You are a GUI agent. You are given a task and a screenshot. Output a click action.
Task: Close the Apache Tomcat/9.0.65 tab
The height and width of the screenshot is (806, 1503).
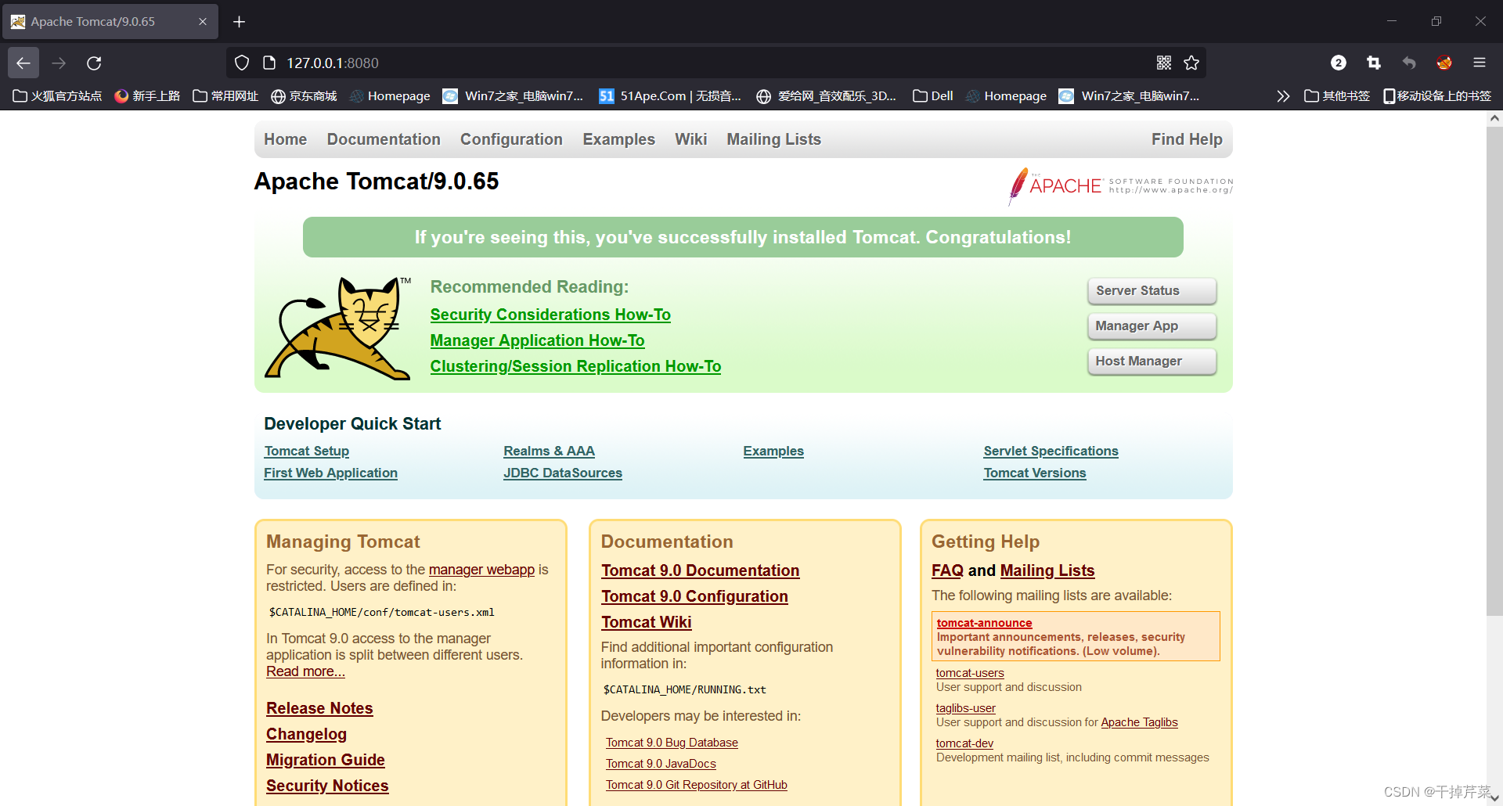[x=203, y=21]
